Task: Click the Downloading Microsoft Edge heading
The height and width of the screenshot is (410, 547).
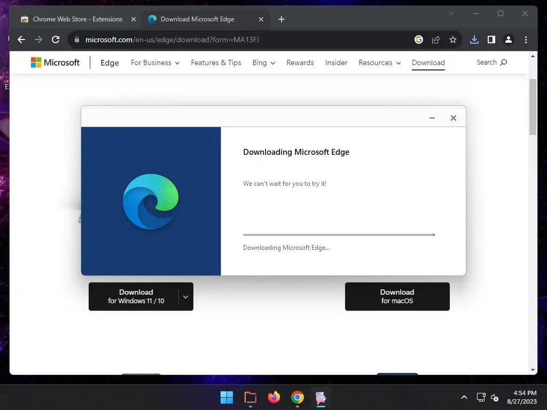Action: click(x=296, y=152)
